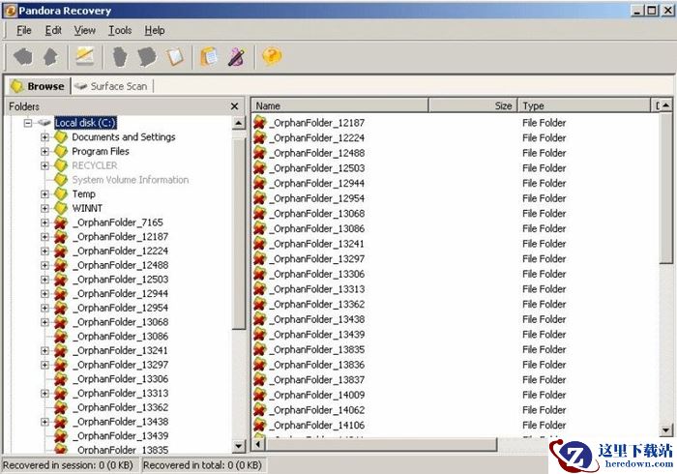The image size is (677, 474).
Task: Select _OrphanFolder_14062 in the file list
Action: (x=317, y=410)
